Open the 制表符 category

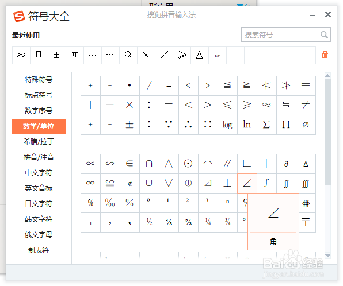point(39,250)
